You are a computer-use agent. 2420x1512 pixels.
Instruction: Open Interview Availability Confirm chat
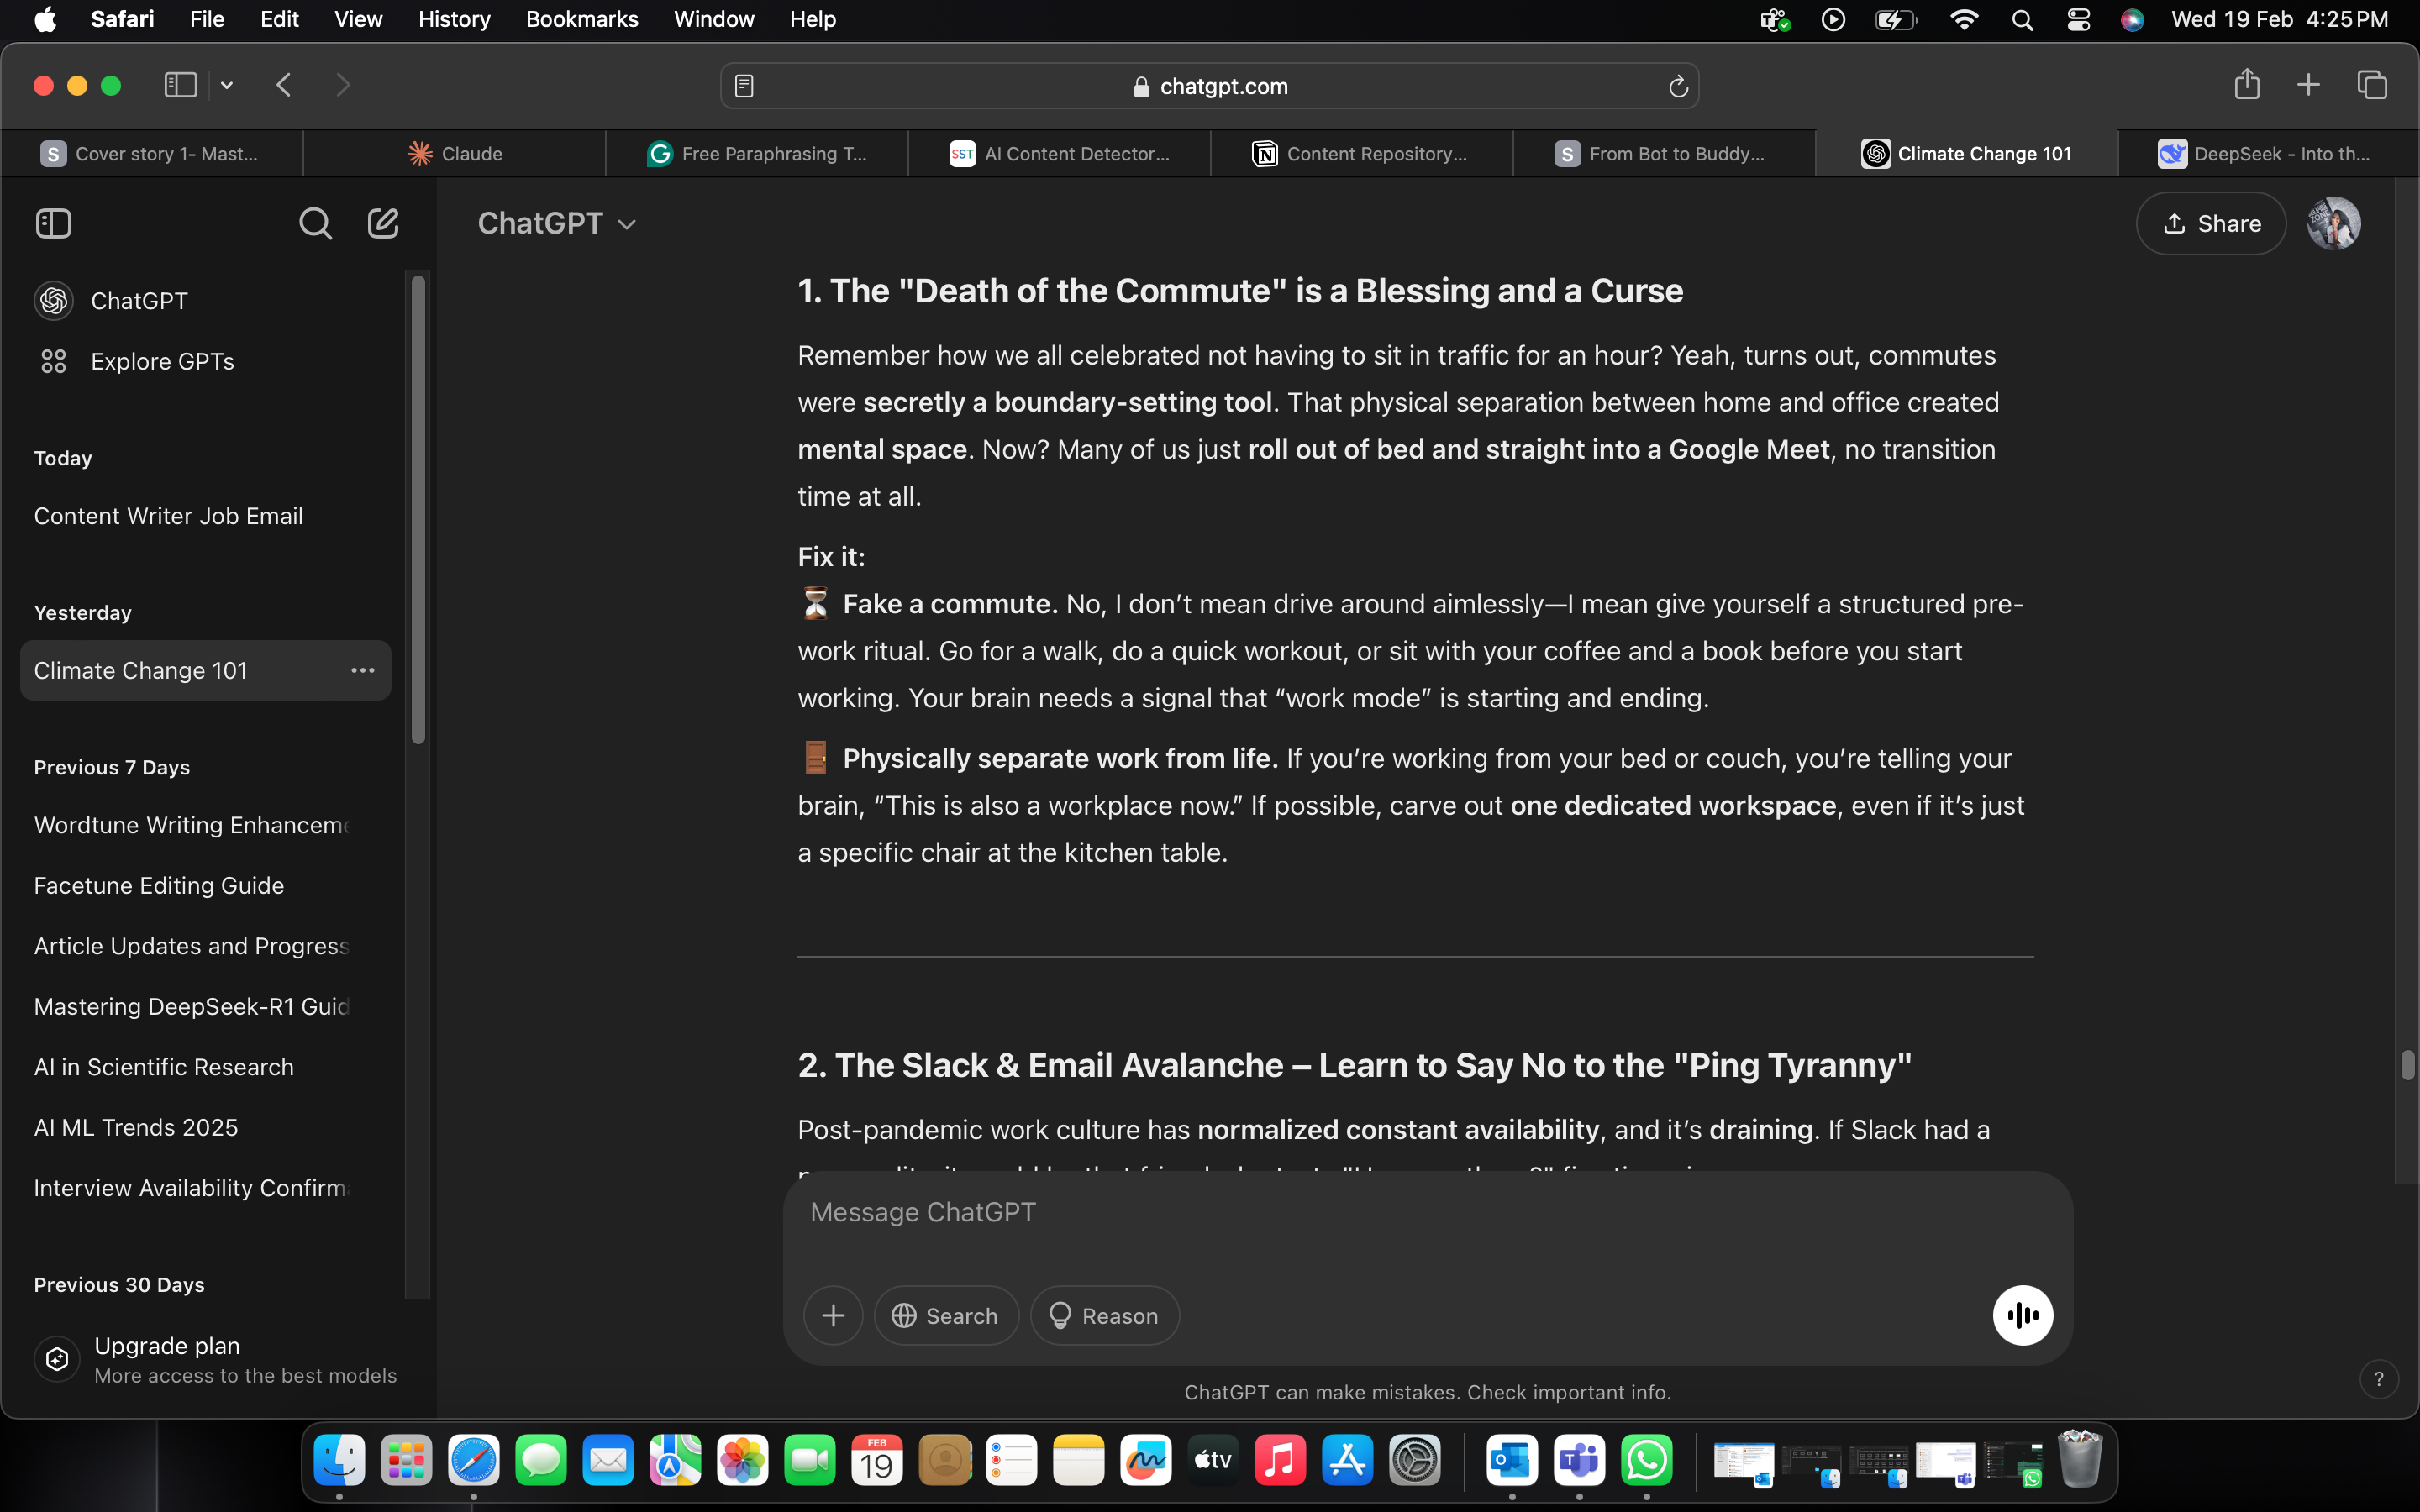click(x=205, y=1188)
